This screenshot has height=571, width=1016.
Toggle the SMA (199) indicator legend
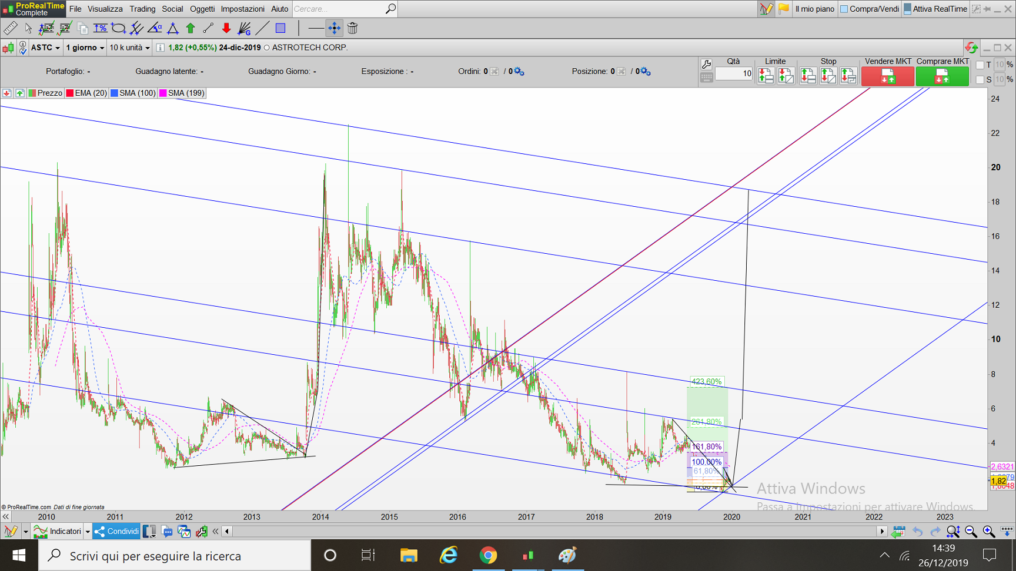click(182, 93)
